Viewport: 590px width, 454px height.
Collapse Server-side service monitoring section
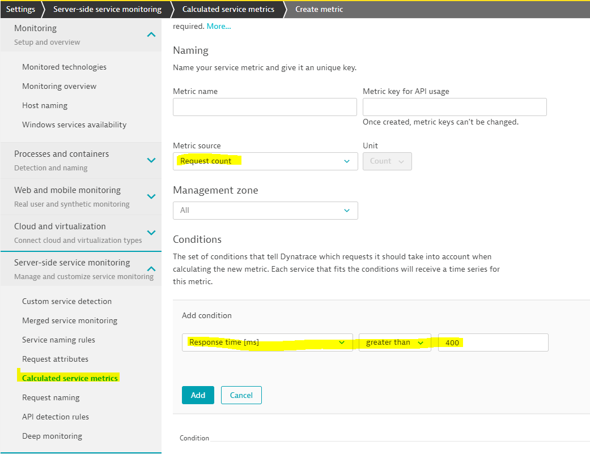(x=151, y=269)
